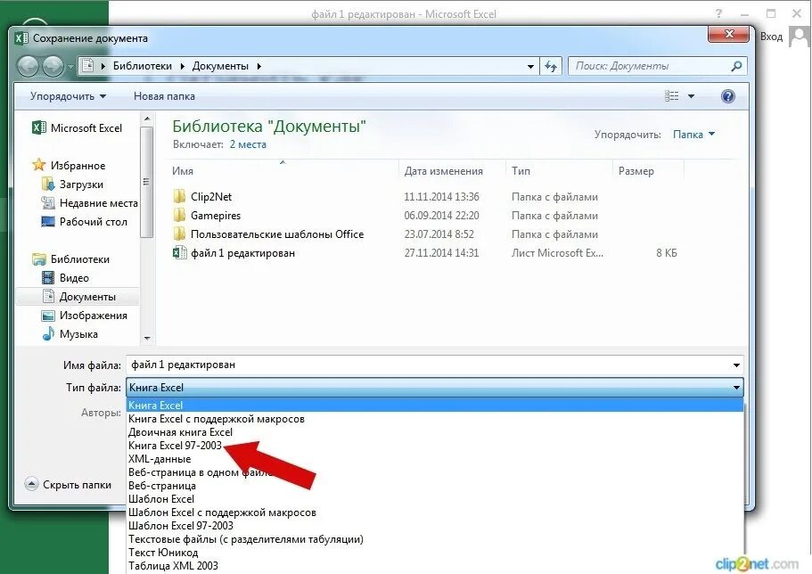Sort by the Имя column header
The image size is (812, 574).
(x=283, y=171)
